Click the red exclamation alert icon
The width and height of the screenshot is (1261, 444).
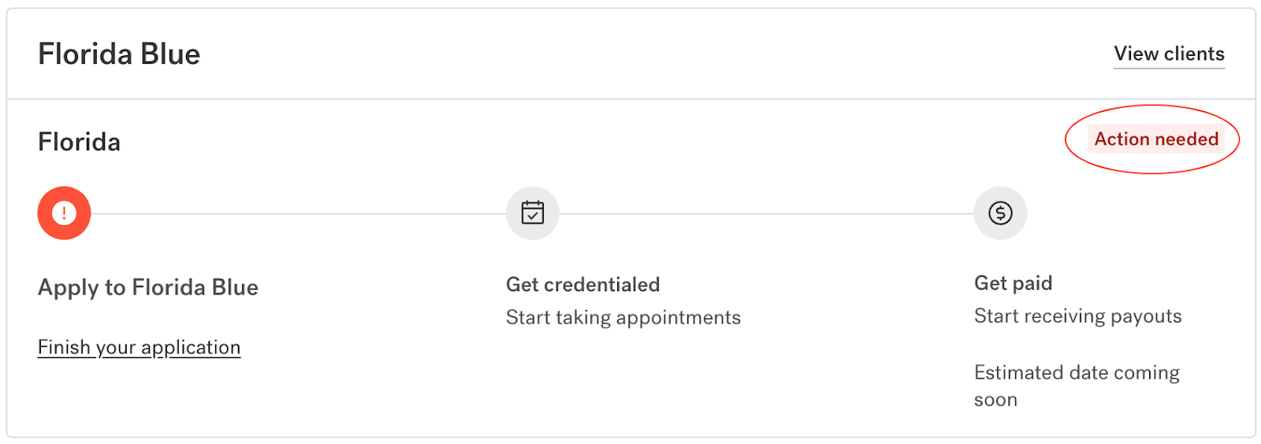(64, 213)
